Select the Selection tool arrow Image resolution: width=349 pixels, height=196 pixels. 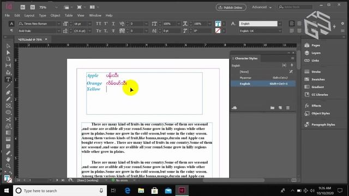tap(8, 46)
